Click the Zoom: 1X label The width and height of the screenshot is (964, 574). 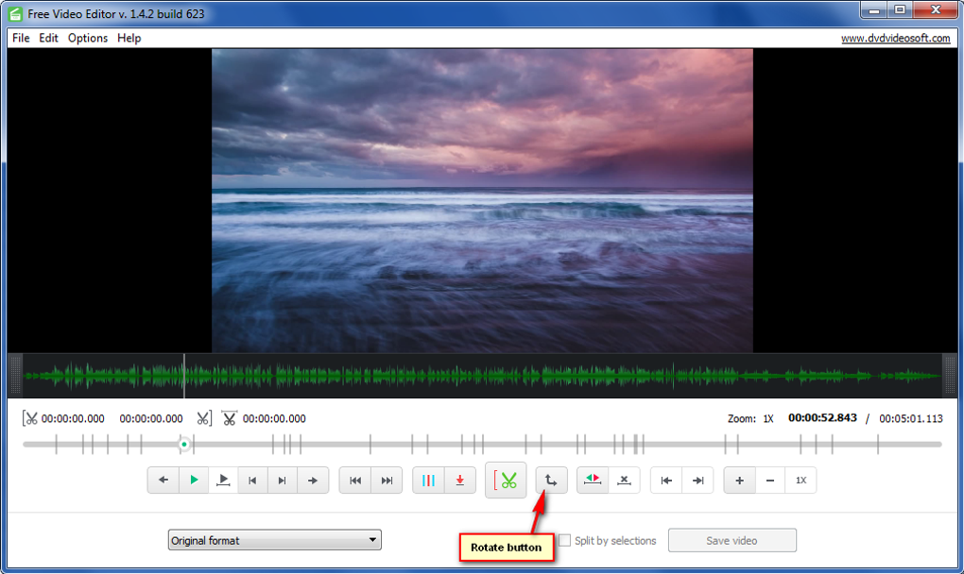coord(750,418)
